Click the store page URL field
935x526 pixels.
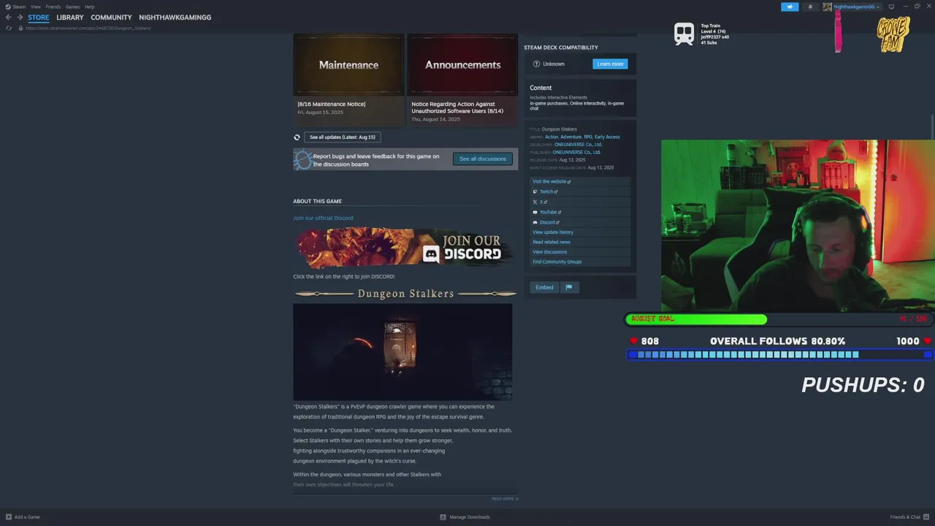pyautogui.click(x=88, y=28)
